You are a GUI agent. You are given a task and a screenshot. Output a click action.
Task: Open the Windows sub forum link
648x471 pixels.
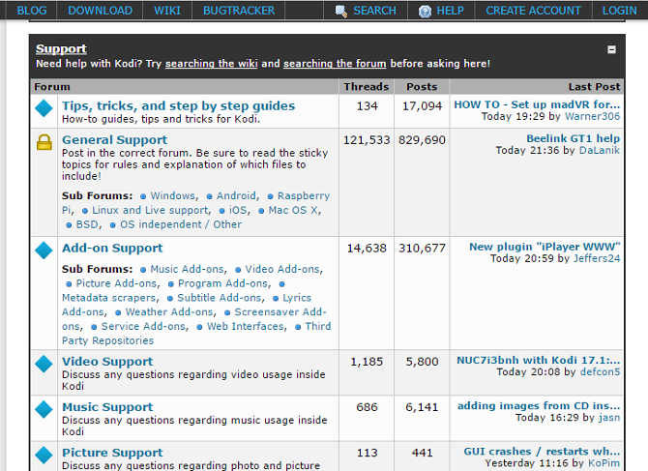tap(172, 195)
